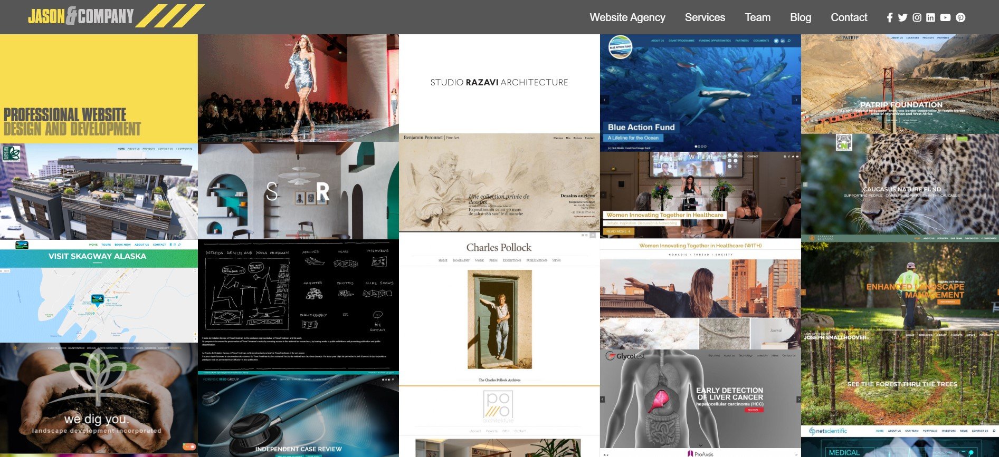Open the Facebook social icon in header
The width and height of the screenshot is (999, 457).
click(x=889, y=17)
